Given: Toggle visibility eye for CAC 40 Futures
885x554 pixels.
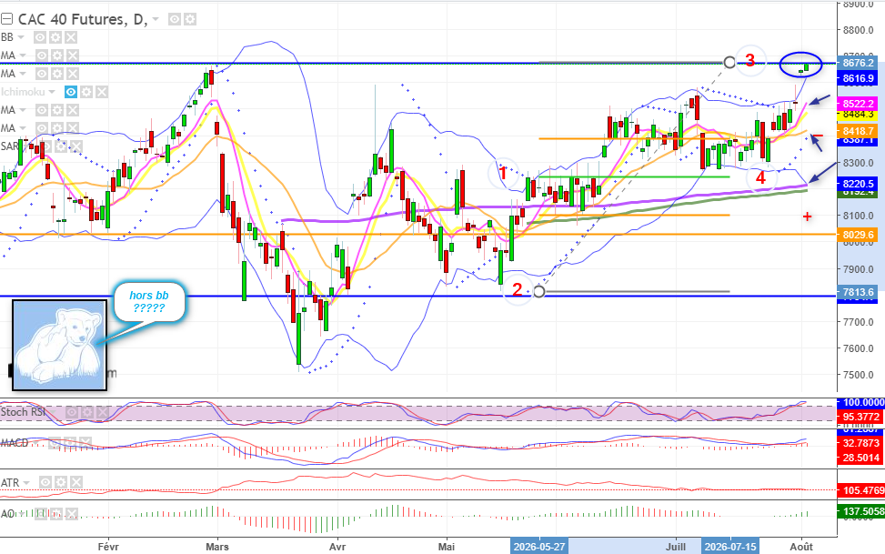Looking at the screenshot, I should [175, 19].
